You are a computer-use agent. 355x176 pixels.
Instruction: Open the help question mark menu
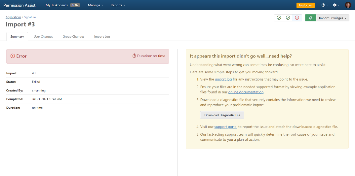point(324,5)
